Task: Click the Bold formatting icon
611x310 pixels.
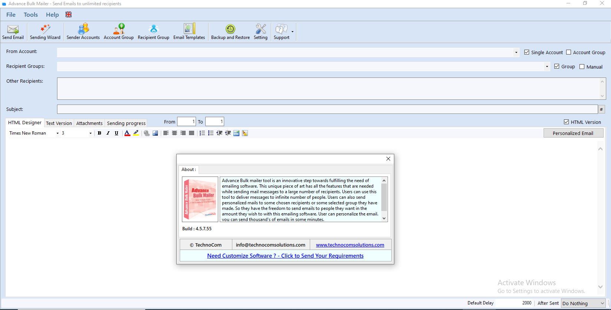Action: [x=99, y=133]
